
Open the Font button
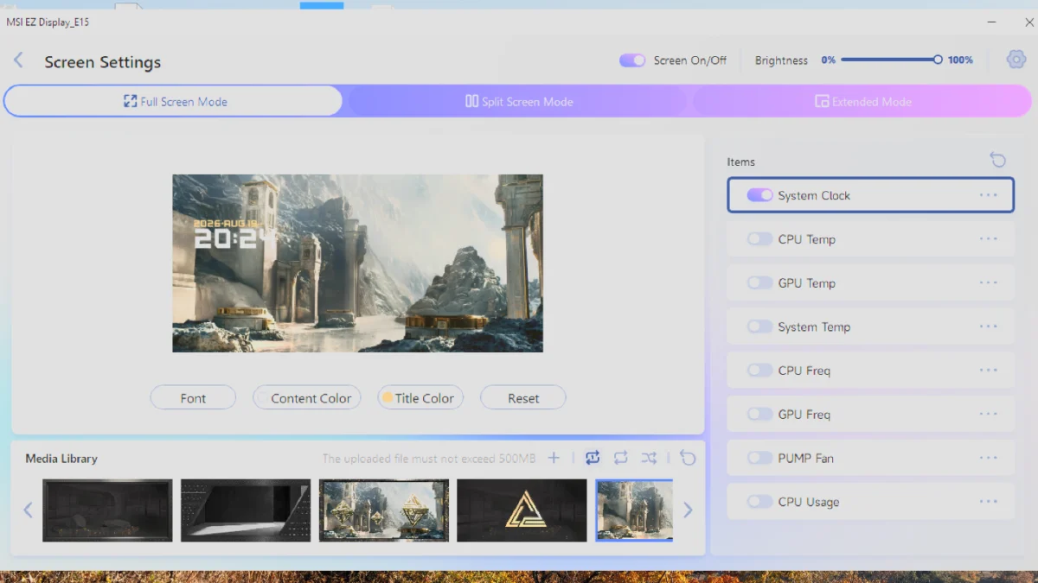193,397
